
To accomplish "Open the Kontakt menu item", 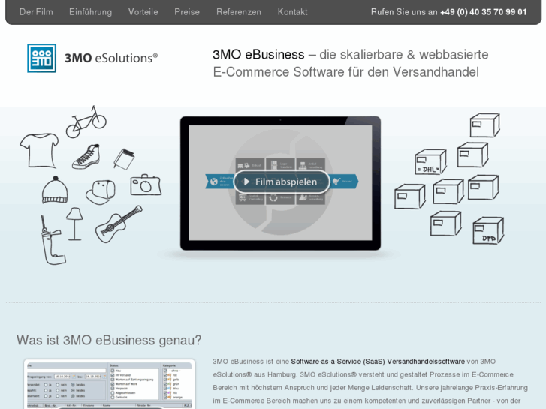I will tap(292, 12).
